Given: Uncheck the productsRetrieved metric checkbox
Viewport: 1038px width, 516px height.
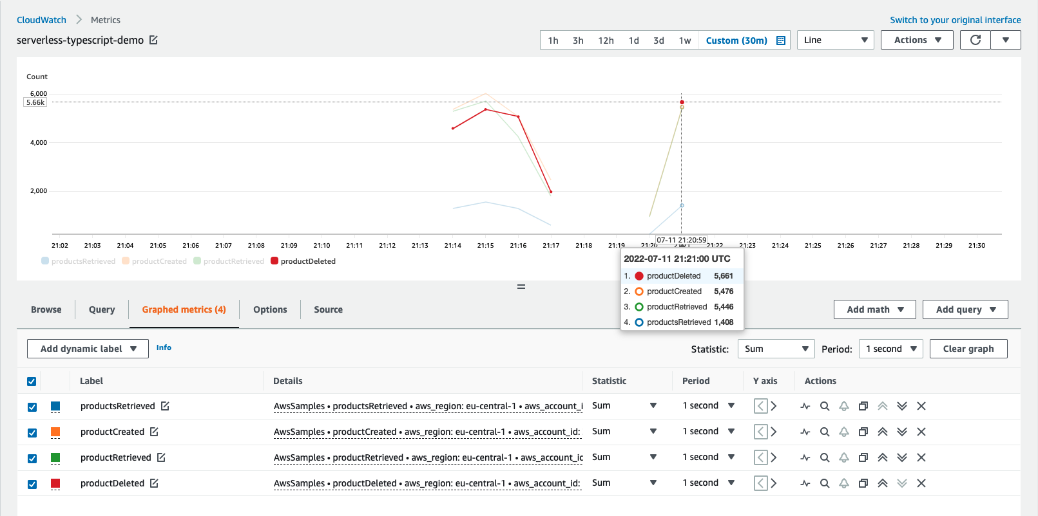Looking at the screenshot, I should tap(32, 407).
